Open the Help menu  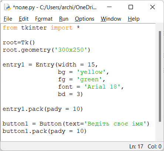coord(134,19)
